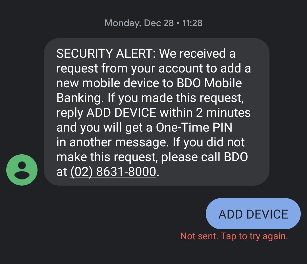Tap "and you will get a" text
The image size is (307, 264).
pyautogui.click(x=104, y=128)
